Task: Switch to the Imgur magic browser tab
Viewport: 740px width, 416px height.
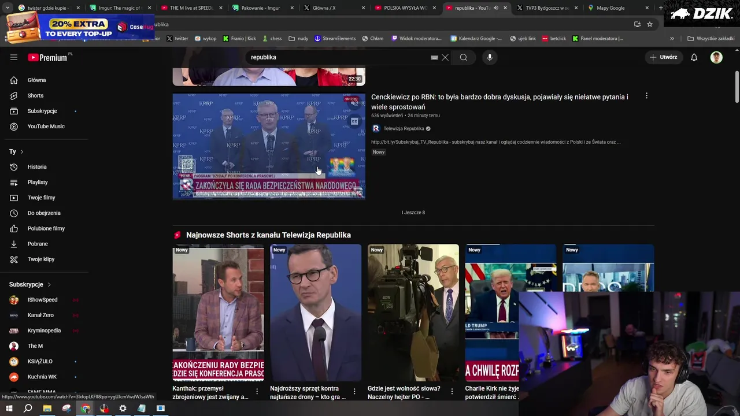Action: tap(120, 8)
